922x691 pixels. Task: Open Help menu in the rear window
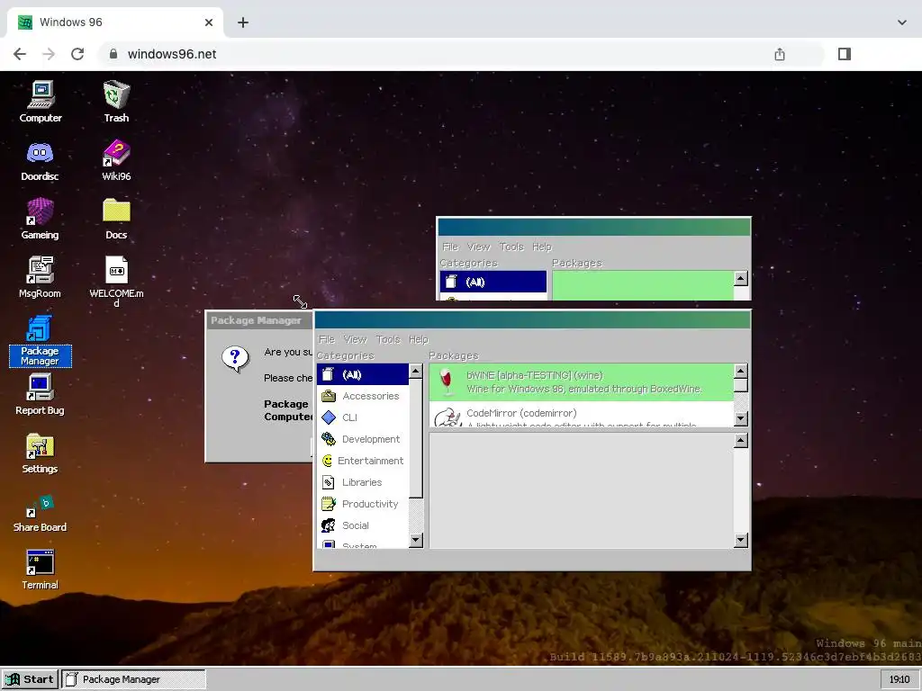click(542, 247)
